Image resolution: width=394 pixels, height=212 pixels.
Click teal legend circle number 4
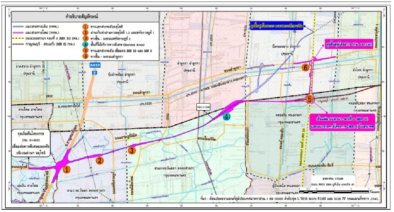coord(85,44)
